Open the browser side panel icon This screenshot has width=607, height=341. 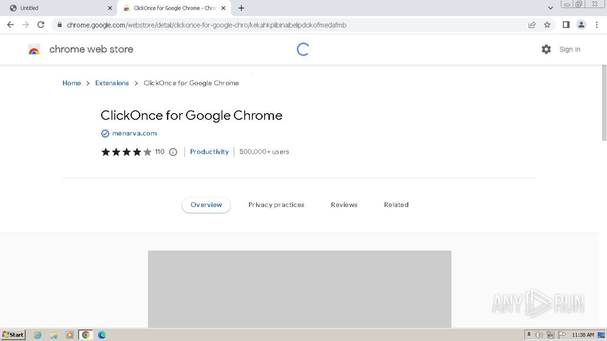click(566, 25)
